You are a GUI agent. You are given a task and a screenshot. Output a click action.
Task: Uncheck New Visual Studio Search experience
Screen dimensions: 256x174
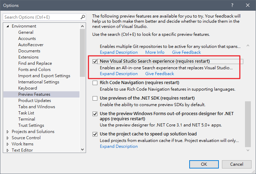[95, 61]
